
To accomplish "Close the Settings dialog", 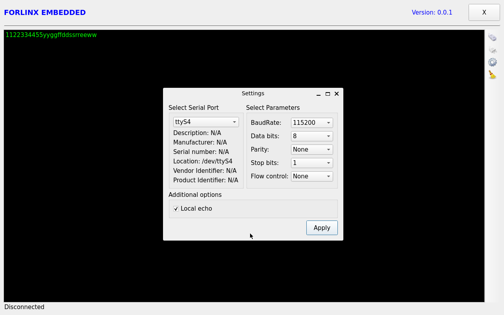I will click(337, 94).
